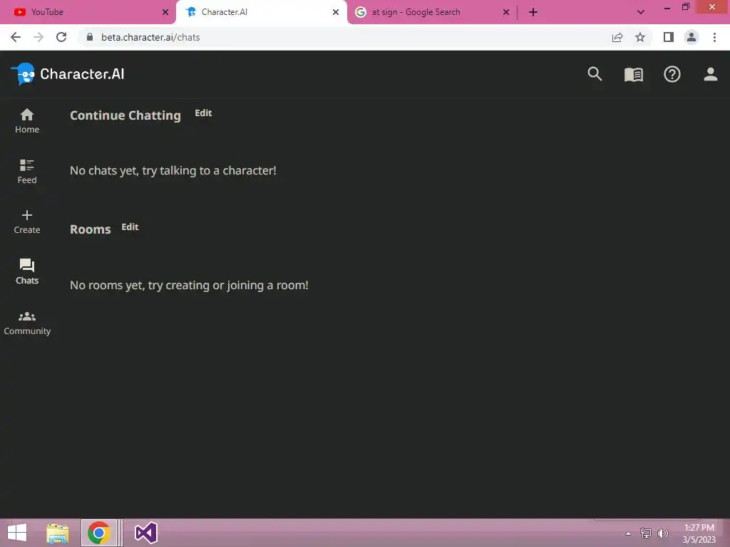Click the site lock icon
The height and width of the screenshot is (547, 730).
point(90,37)
